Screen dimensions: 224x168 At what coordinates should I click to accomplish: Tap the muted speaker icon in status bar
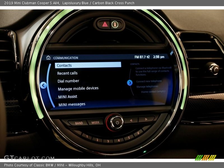pyautogui.click(x=148, y=57)
